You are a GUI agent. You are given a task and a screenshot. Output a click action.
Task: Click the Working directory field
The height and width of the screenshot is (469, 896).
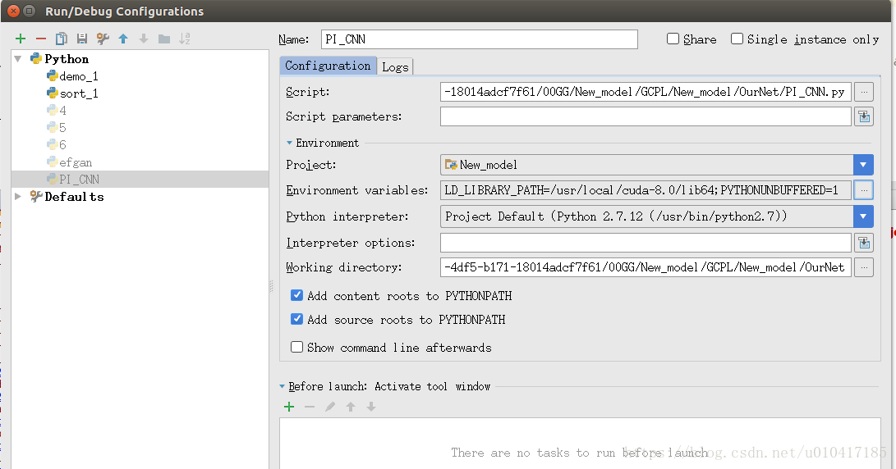tap(646, 267)
